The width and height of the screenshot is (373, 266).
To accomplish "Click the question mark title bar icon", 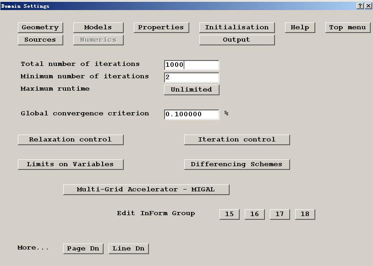I will (x=360, y=6).
